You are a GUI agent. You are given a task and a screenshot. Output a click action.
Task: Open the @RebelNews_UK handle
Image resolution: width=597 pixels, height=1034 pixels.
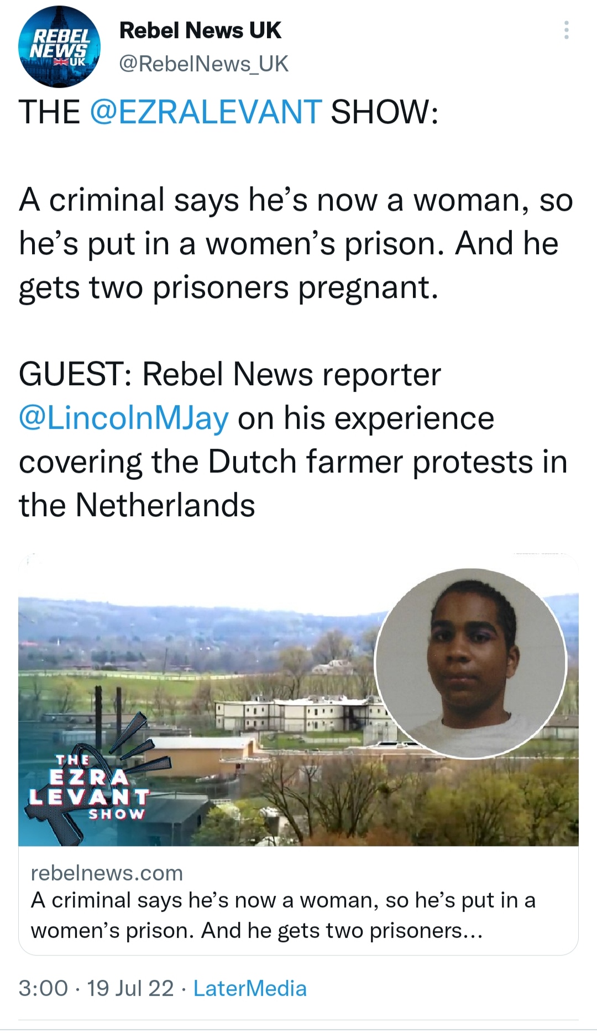click(x=204, y=64)
